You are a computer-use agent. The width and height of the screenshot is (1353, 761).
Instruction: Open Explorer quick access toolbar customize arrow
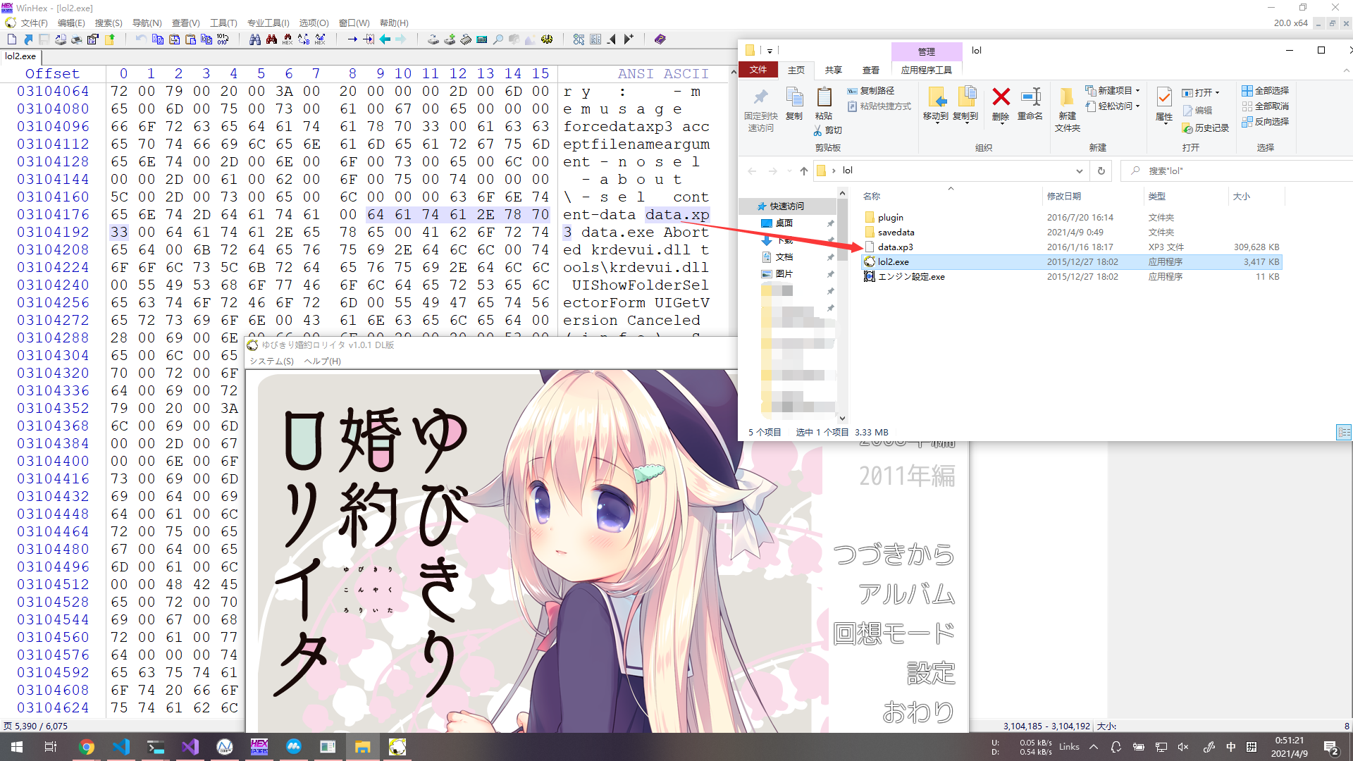[x=770, y=51]
